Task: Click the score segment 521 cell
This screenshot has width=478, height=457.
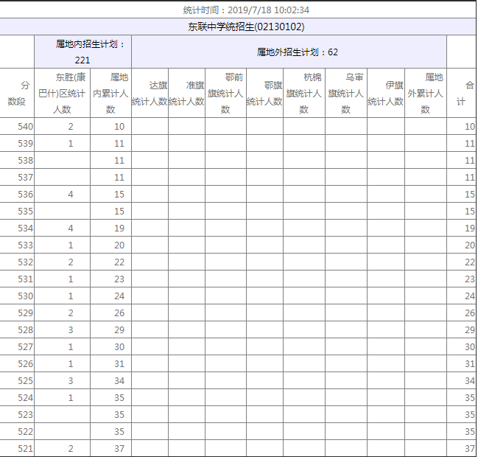Action: click(x=17, y=448)
